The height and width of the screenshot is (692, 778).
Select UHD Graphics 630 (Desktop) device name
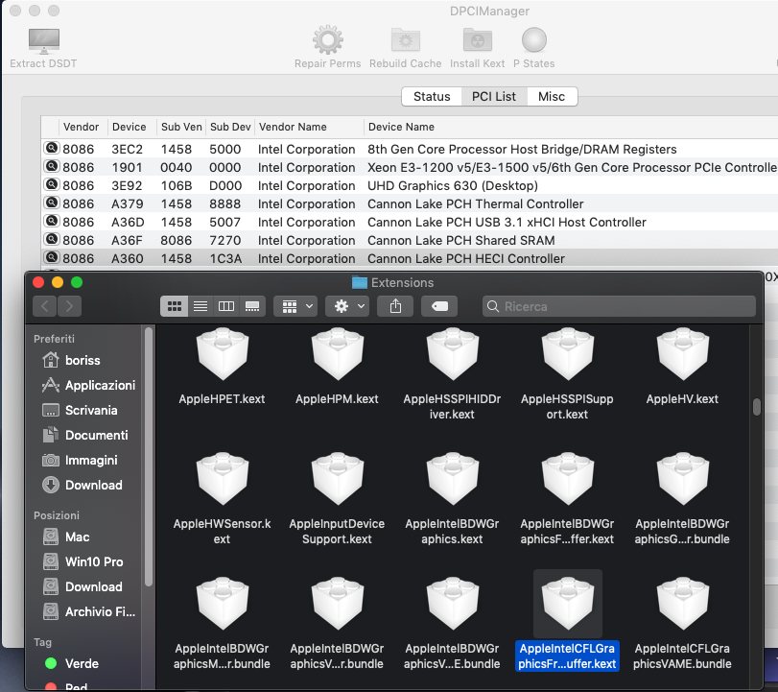(x=453, y=185)
